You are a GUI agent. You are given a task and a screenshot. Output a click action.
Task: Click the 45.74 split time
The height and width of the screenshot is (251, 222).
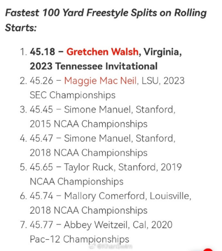coord(41,196)
